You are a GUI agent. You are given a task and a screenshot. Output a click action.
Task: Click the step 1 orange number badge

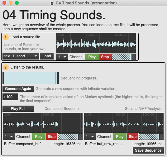tap(6, 37)
